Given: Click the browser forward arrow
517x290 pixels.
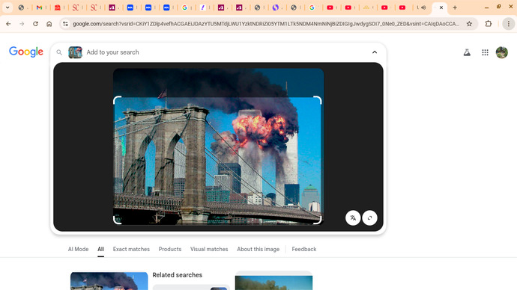Looking at the screenshot, I should (x=22, y=24).
